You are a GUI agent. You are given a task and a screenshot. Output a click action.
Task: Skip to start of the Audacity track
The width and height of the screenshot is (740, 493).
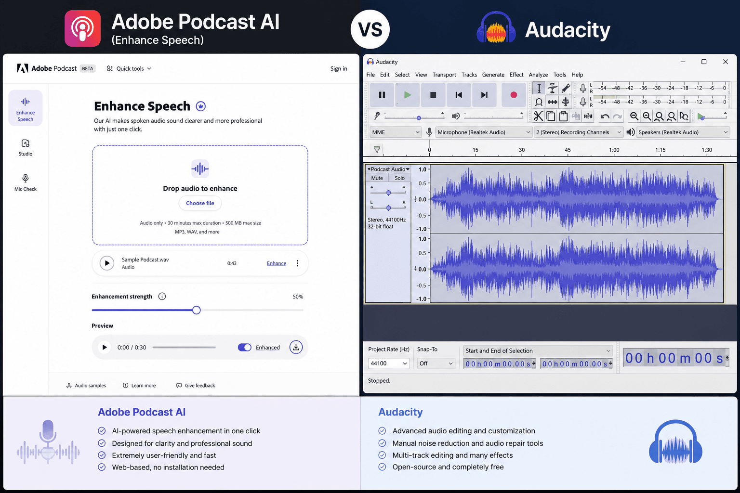(459, 95)
